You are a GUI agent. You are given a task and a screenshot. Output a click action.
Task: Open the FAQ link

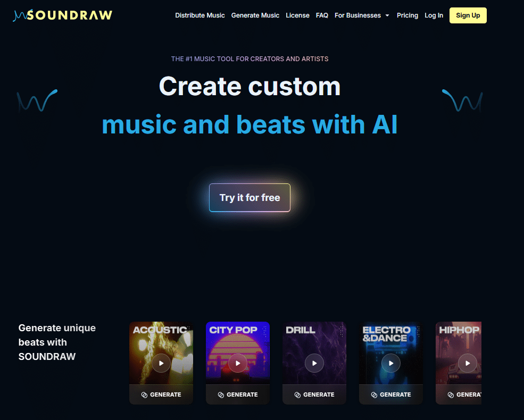pos(322,15)
